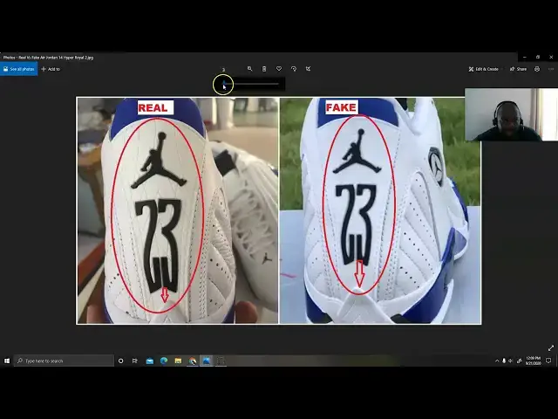Restore down the Photos window
Image resolution: width=558 pixels, height=419 pixels.
click(x=538, y=57)
